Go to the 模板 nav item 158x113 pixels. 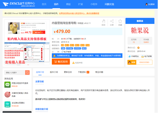click(x=68, y=4)
